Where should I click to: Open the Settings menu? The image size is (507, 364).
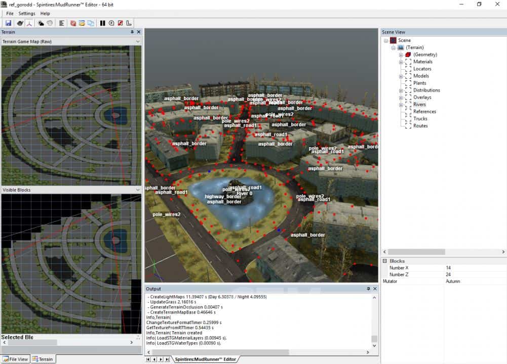(x=27, y=14)
